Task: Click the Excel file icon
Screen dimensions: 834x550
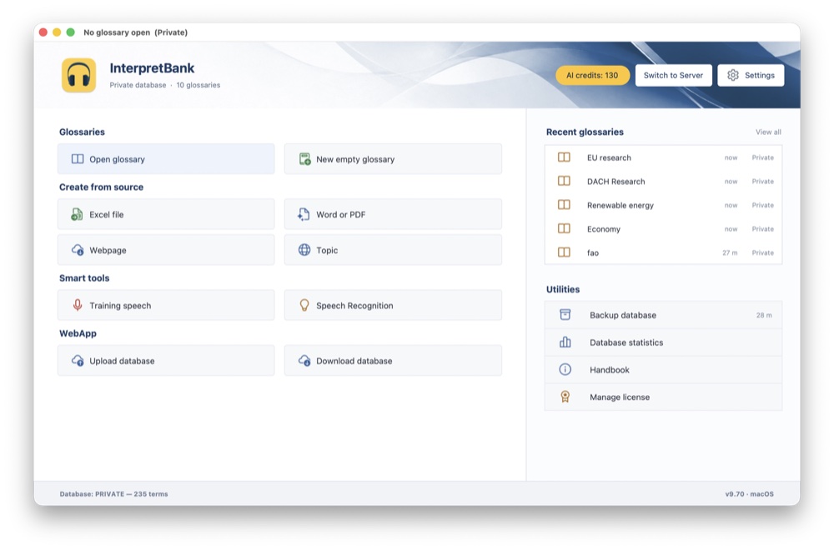Action: tap(77, 214)
